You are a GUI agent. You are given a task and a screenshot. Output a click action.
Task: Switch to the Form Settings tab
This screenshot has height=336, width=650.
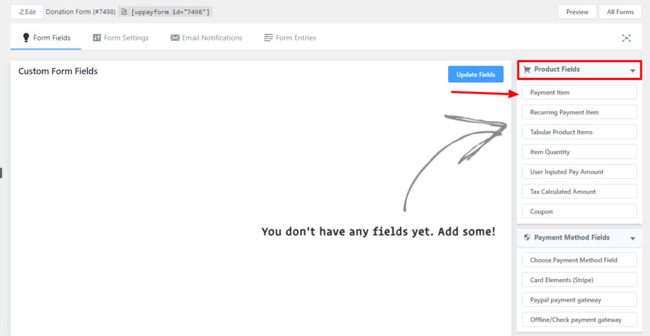pyautogui.click(x=121, y=38)
